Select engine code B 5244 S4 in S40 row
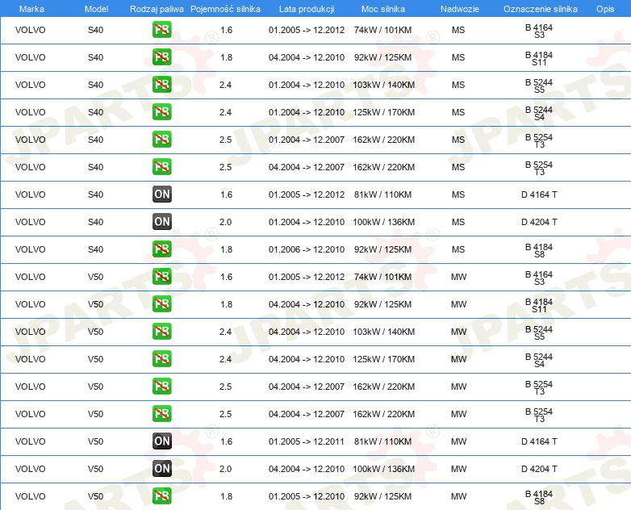This screenshot has height=510, width=631. (x=539, y=114)
